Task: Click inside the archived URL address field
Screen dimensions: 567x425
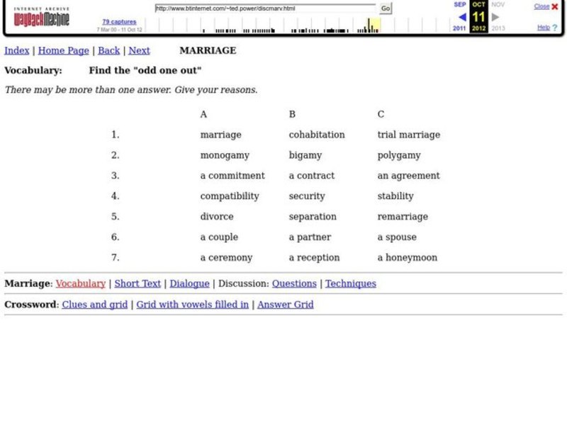Action: tap(262, 8)
